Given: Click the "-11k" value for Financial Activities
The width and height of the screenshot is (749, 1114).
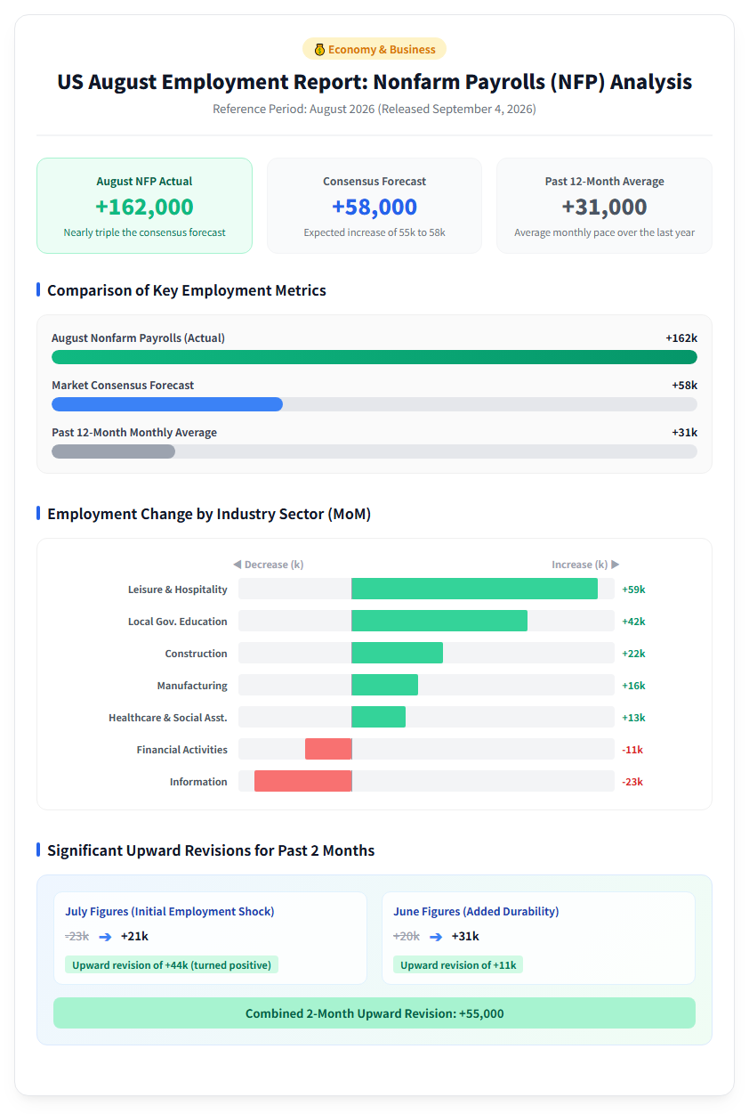Looking at the screenshot, I should coord(632,750).
